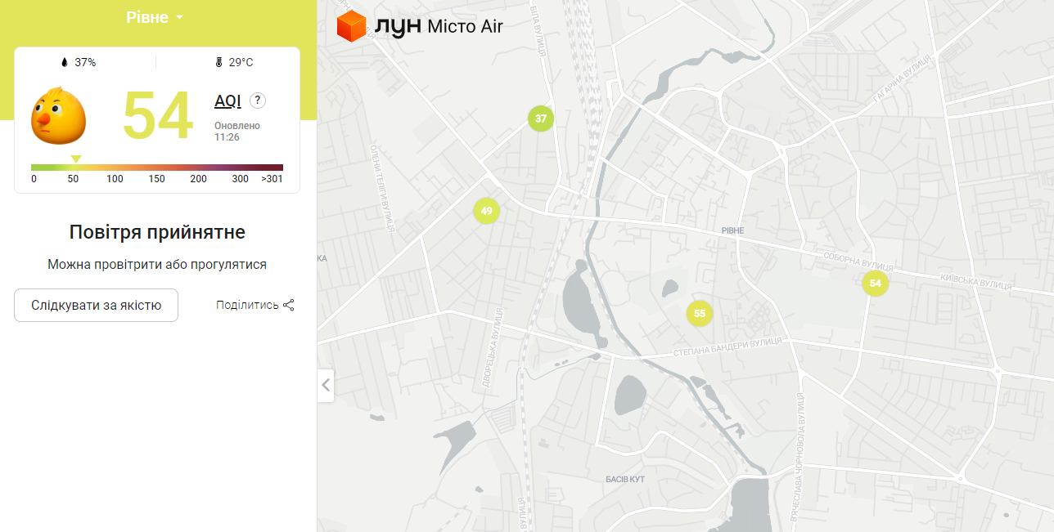Click the Повітря прийнятне heading
This screenshot has width=1054, height=532.
point(157,232)
